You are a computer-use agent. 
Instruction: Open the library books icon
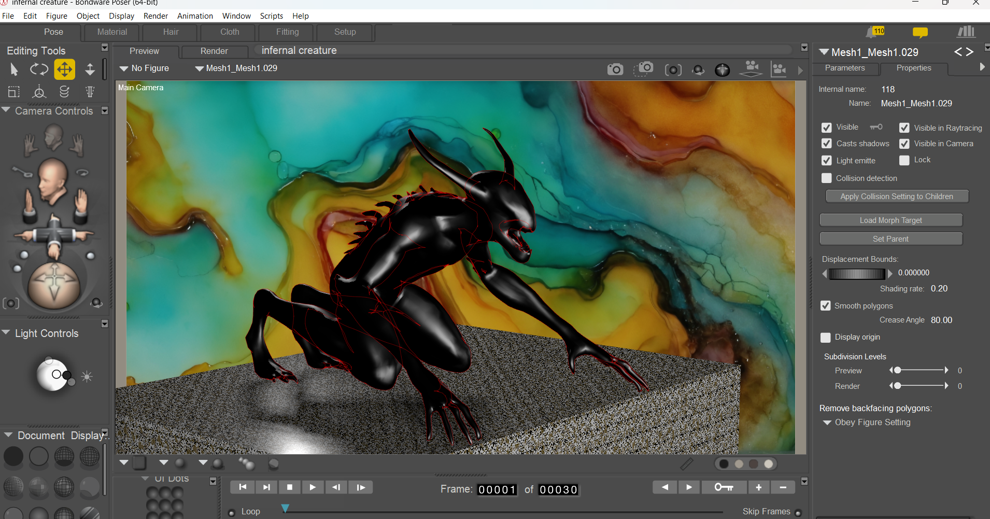(x=966, y=32)
